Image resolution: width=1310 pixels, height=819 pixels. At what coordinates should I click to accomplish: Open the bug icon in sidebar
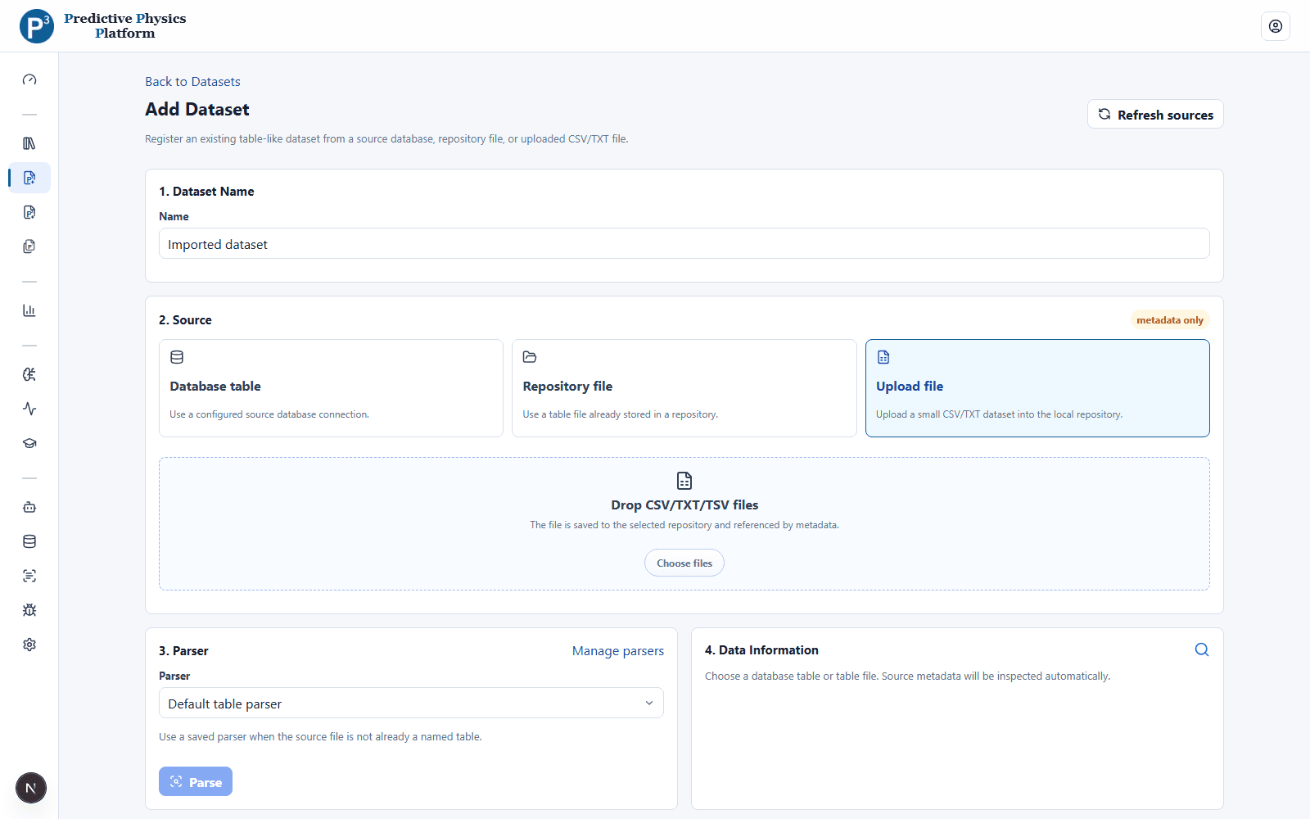29,610
